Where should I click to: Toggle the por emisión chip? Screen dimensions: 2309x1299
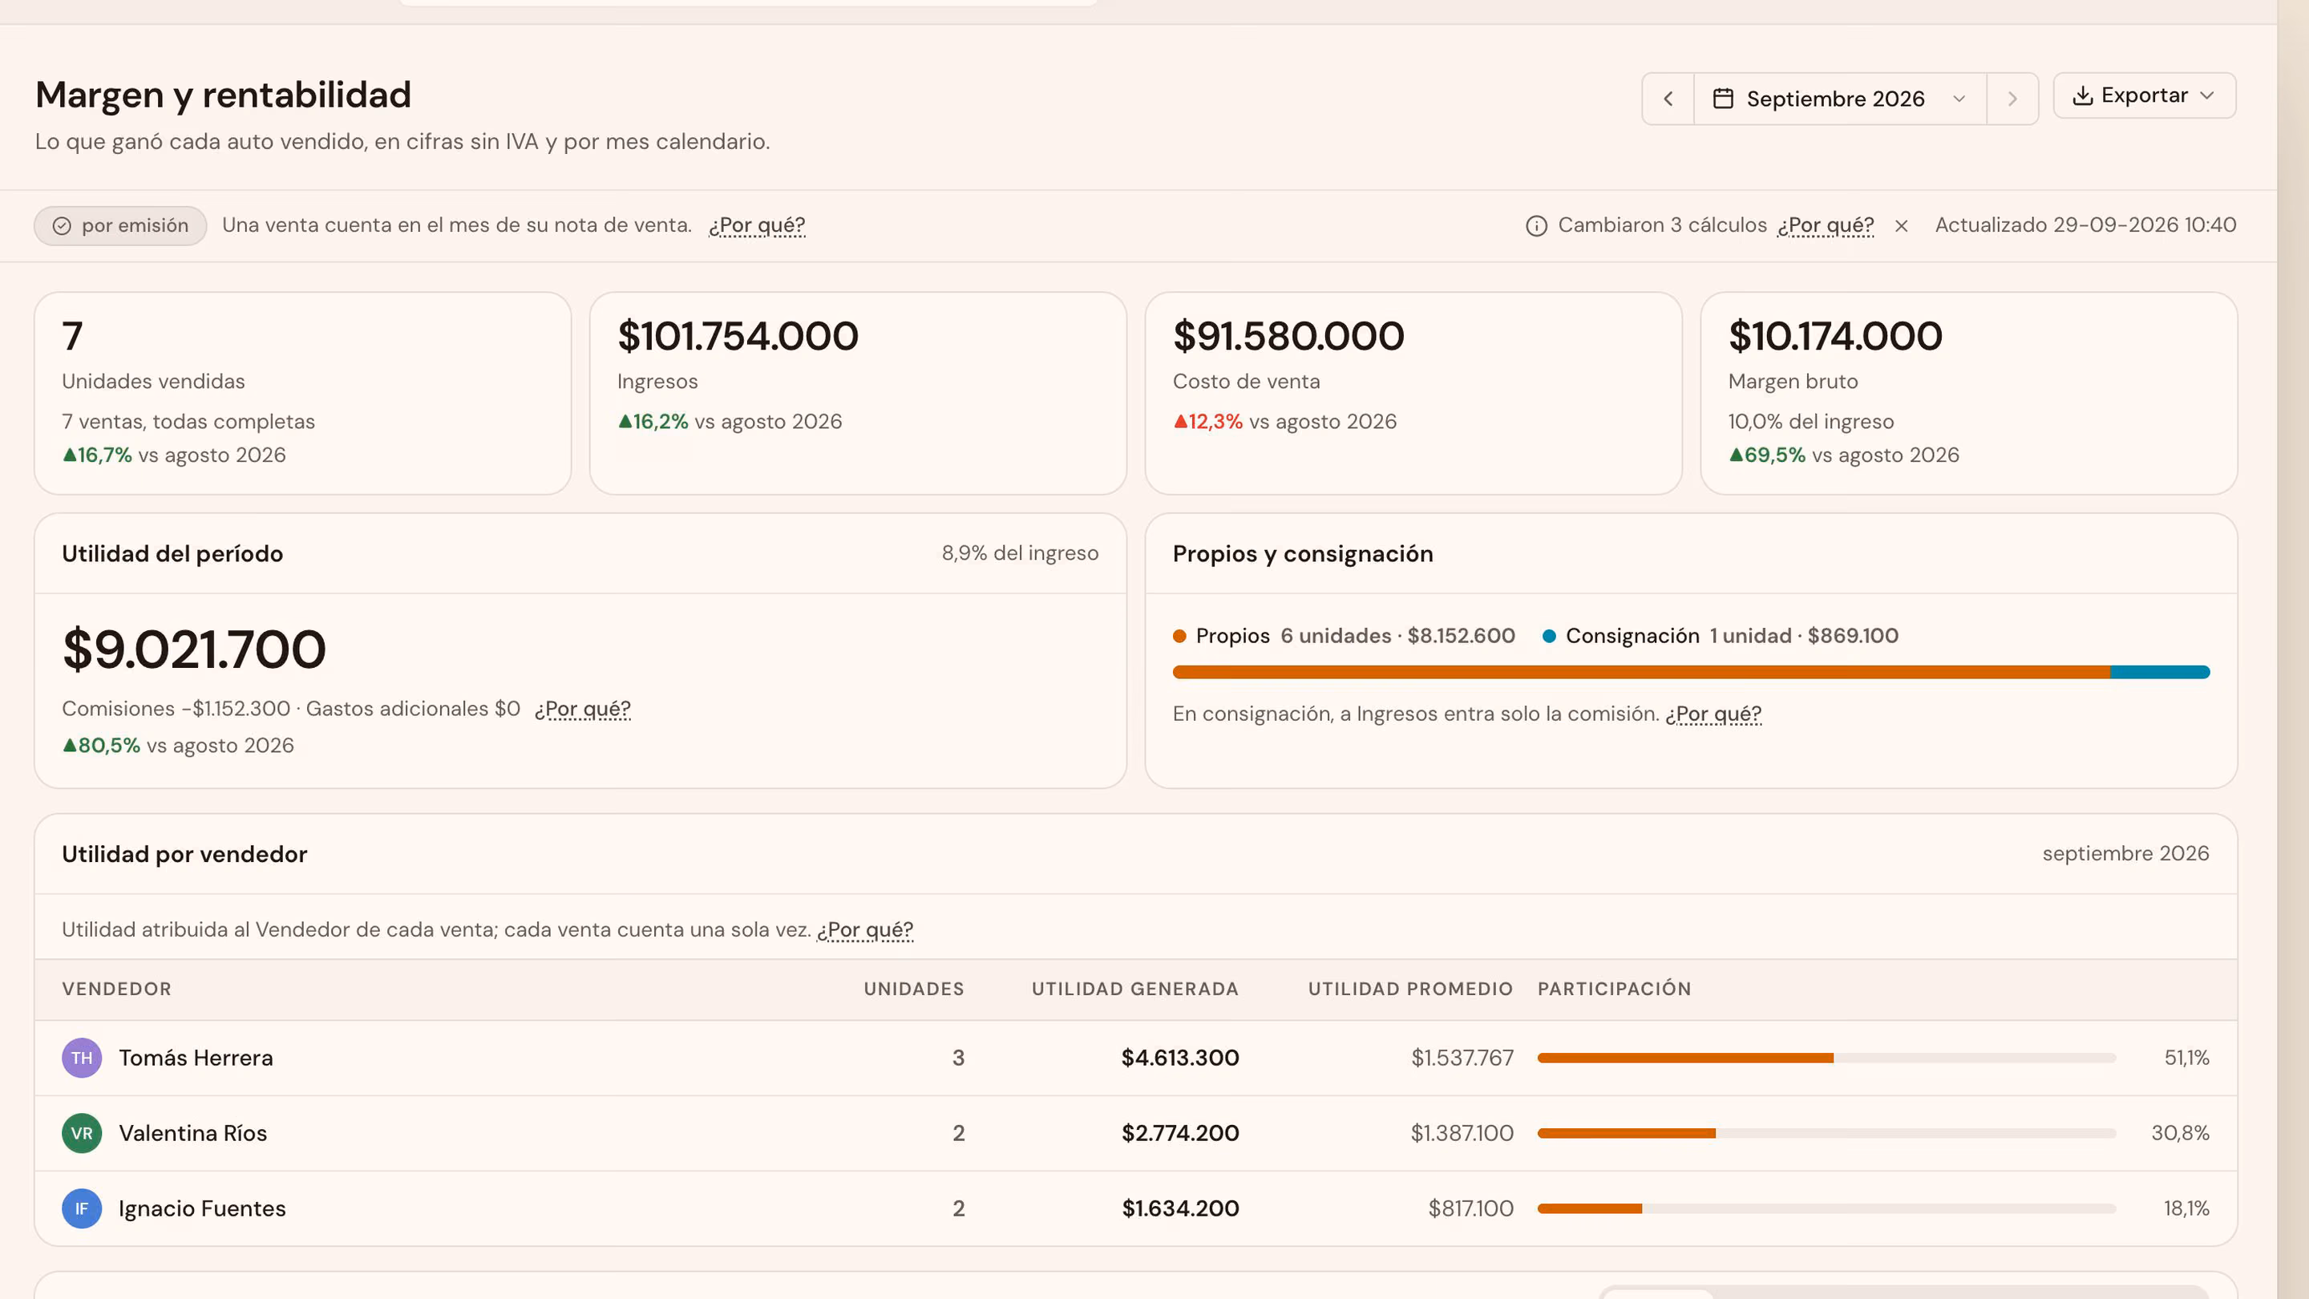(120, 226)
